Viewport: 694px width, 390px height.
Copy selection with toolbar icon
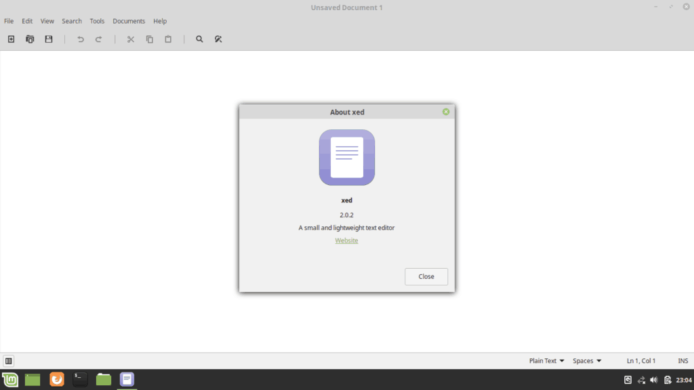(150, 39)
